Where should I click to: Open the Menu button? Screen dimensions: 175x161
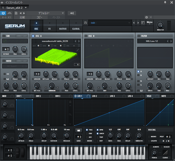pyautogui.click(x=150, y=23)
